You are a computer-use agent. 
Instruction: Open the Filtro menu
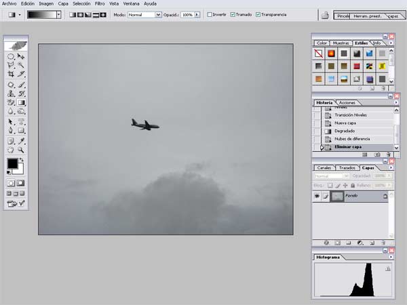pos(100,3)
